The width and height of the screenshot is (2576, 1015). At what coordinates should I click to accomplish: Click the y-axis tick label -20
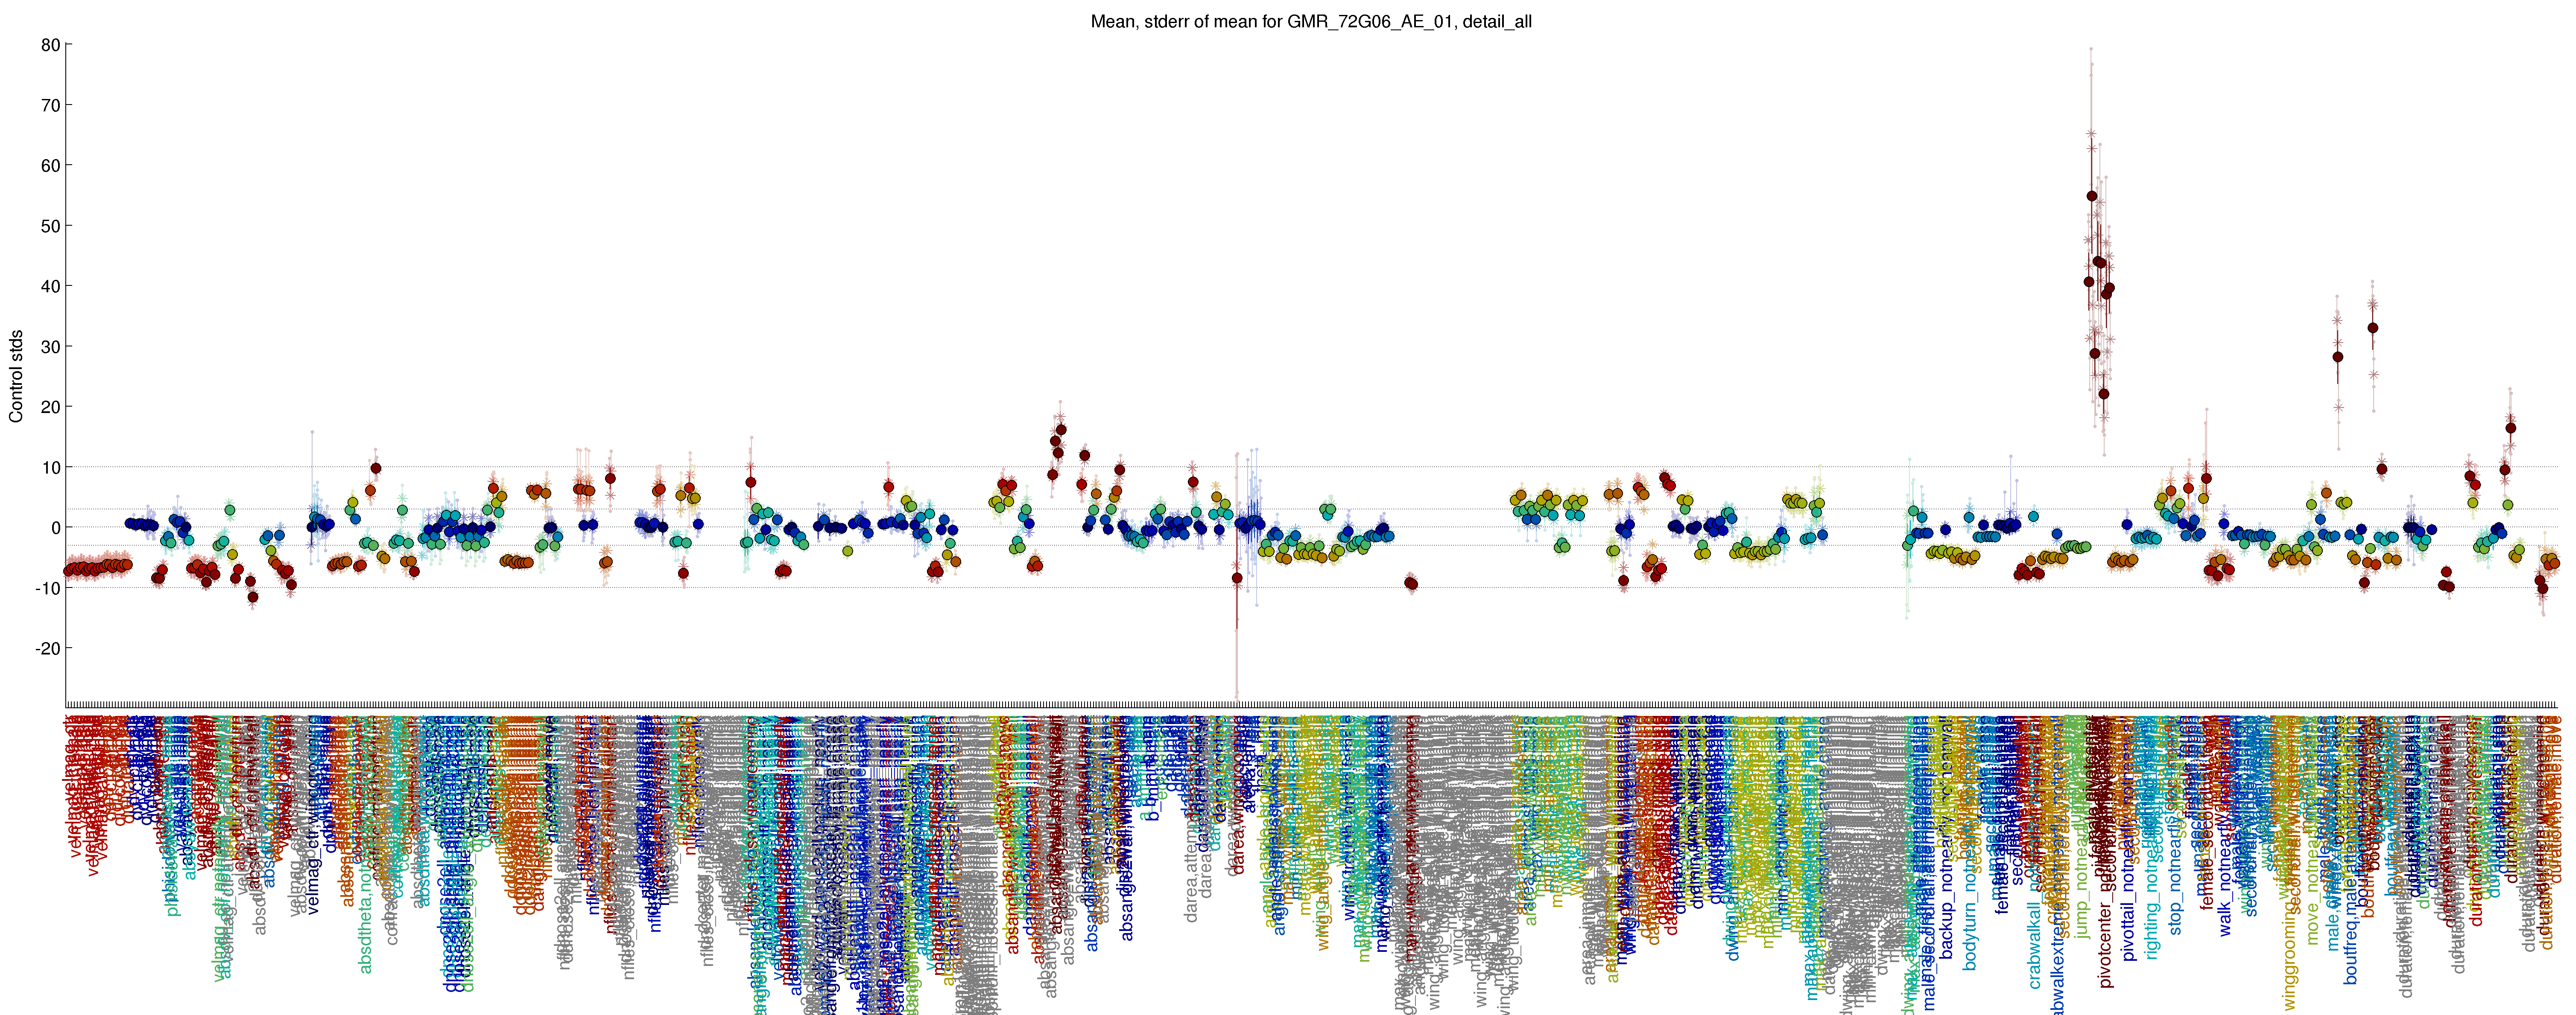(x=48, y=649)
